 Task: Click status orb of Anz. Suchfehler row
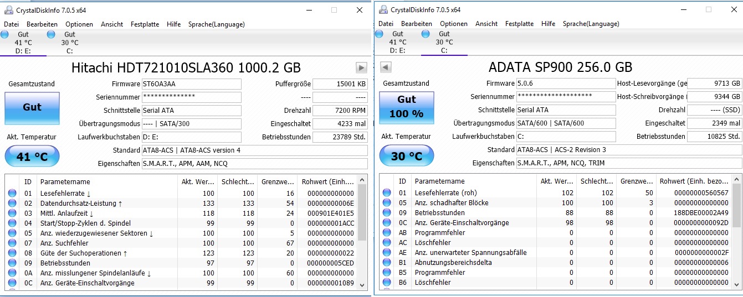(12, 243)
